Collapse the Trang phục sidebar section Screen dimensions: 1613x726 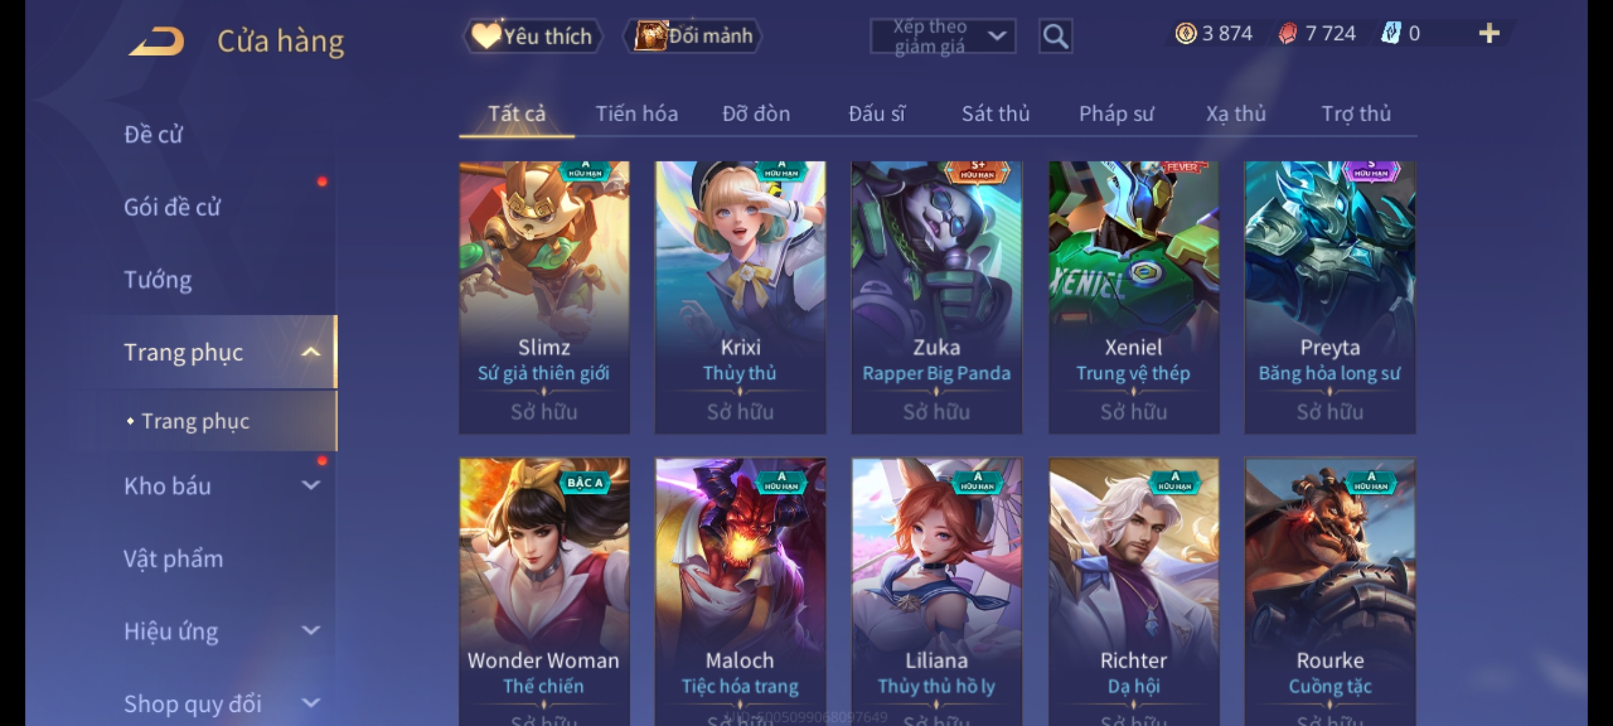click(311, 352)
